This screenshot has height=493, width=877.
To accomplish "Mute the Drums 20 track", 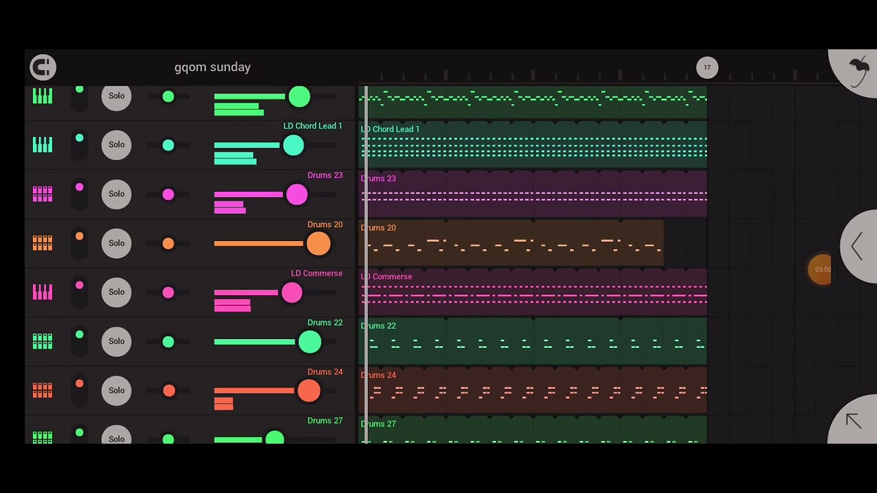I will click(79, 243).
